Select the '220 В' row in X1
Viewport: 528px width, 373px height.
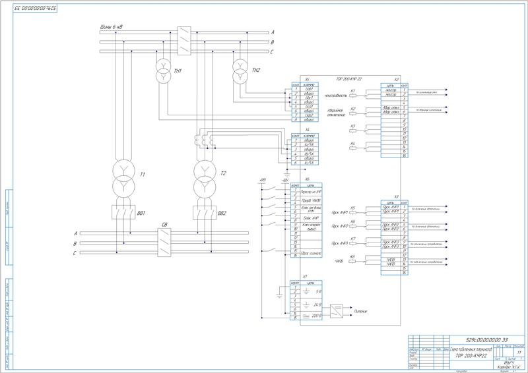306,316
